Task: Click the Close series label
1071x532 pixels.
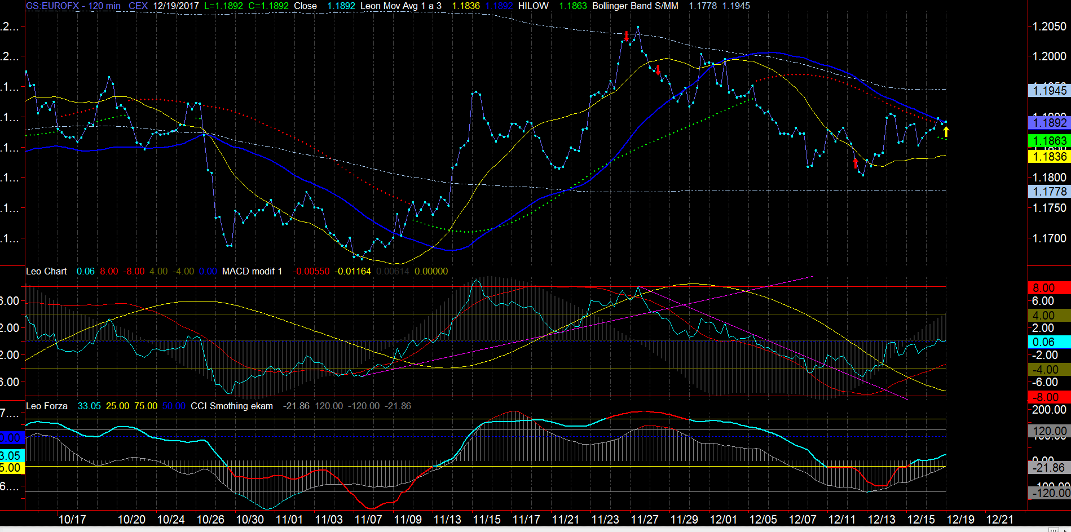Action: pyautogui.click(x=305, y=6)
